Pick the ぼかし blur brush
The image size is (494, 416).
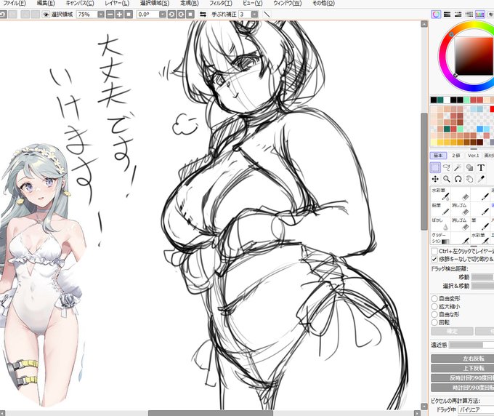(440, 224)
